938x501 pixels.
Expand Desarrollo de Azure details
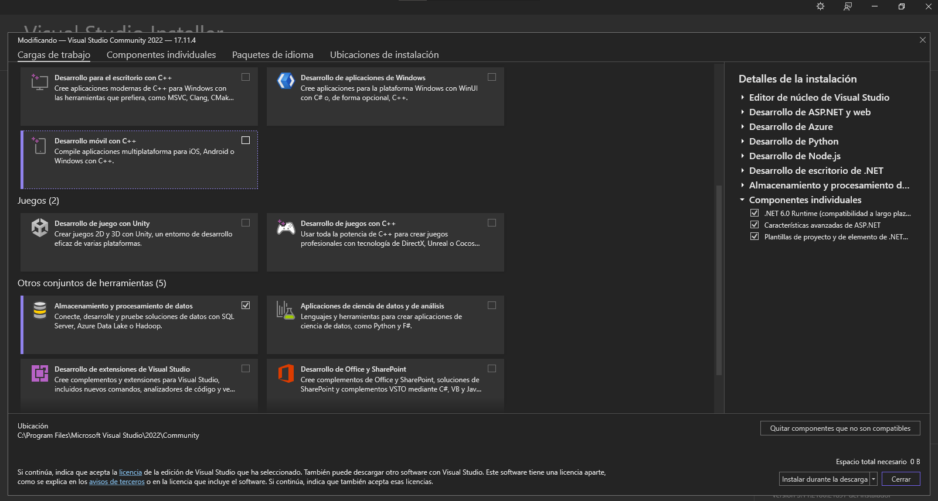742,126
